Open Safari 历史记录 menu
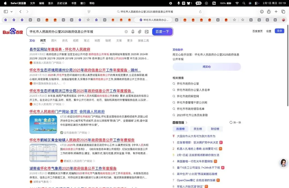 tap(62, 3)
